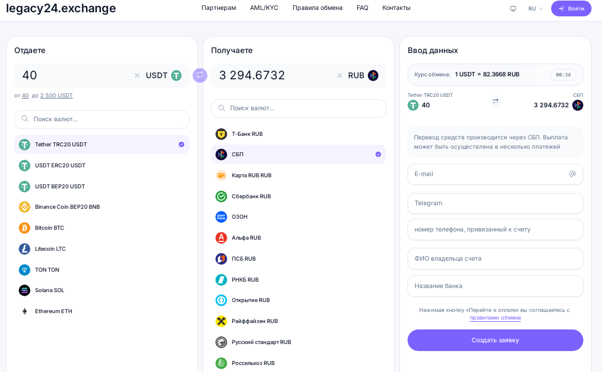Open the FAQ menu item
602x372 pixels.
[363, 8]
